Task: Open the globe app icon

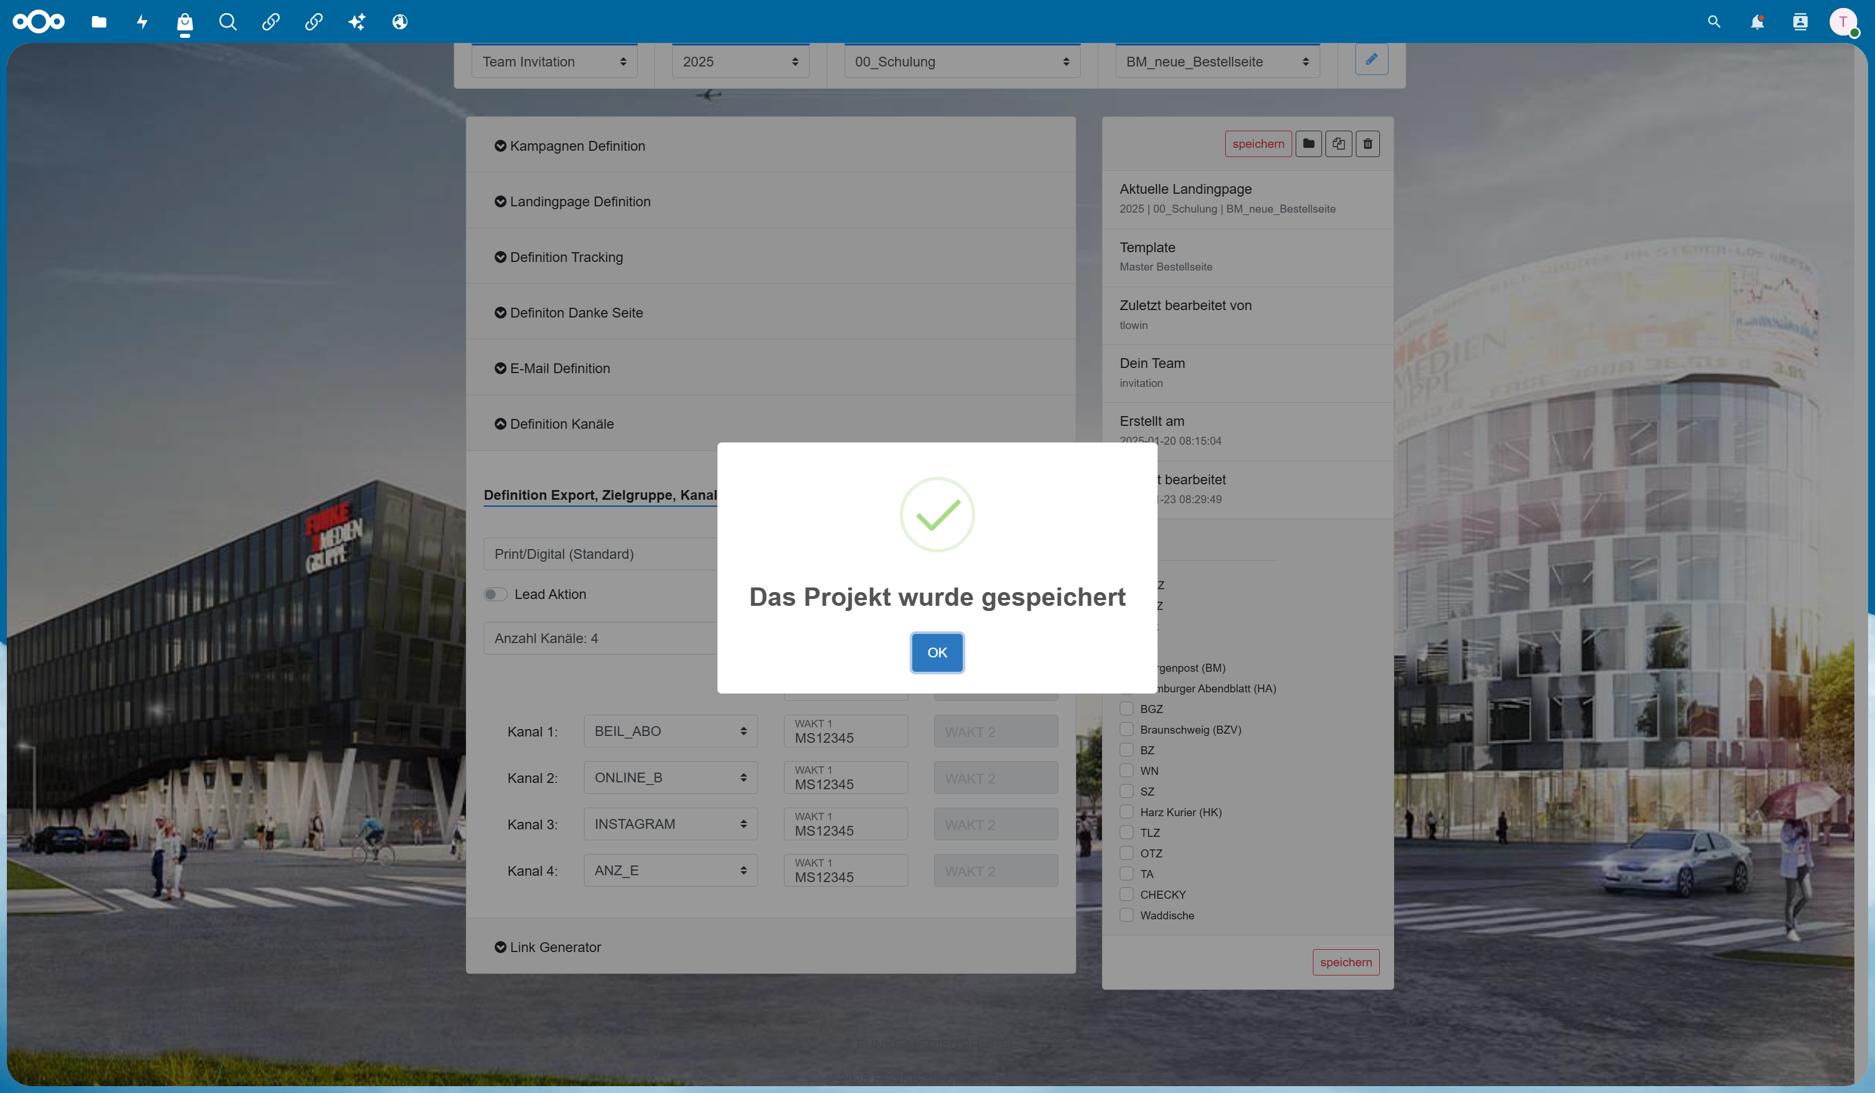Action: click(399, 22)
